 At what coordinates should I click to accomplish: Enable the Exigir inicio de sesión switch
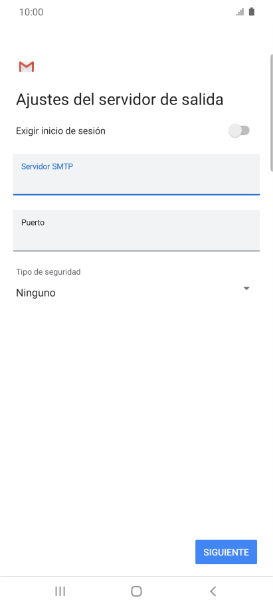(x=239, y=130)
